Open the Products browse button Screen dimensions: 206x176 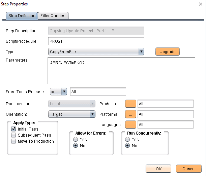click(130, 104)
